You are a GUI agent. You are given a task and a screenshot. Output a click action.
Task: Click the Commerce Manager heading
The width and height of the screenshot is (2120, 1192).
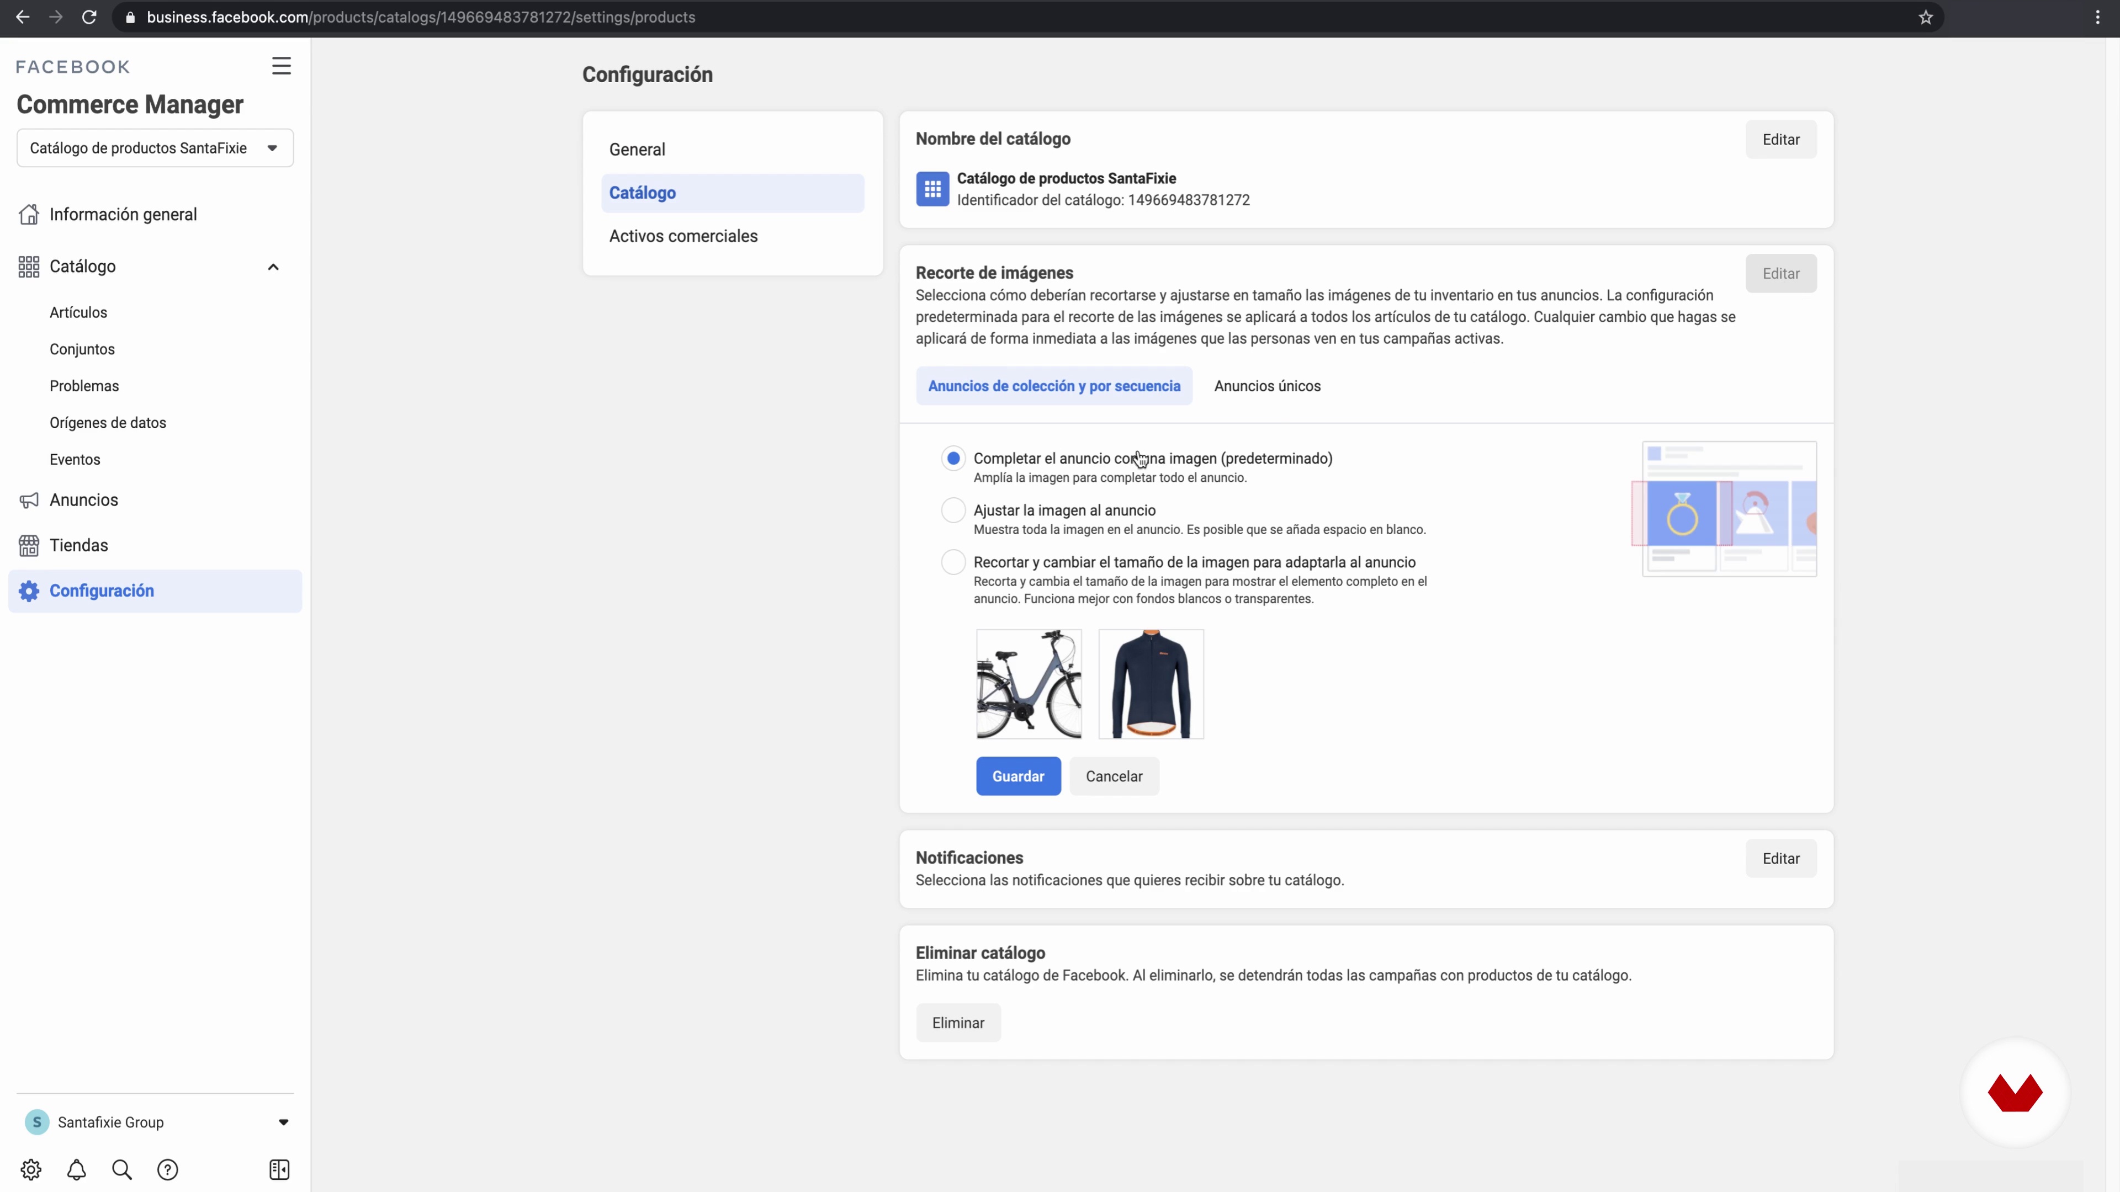tap(130, 104)
